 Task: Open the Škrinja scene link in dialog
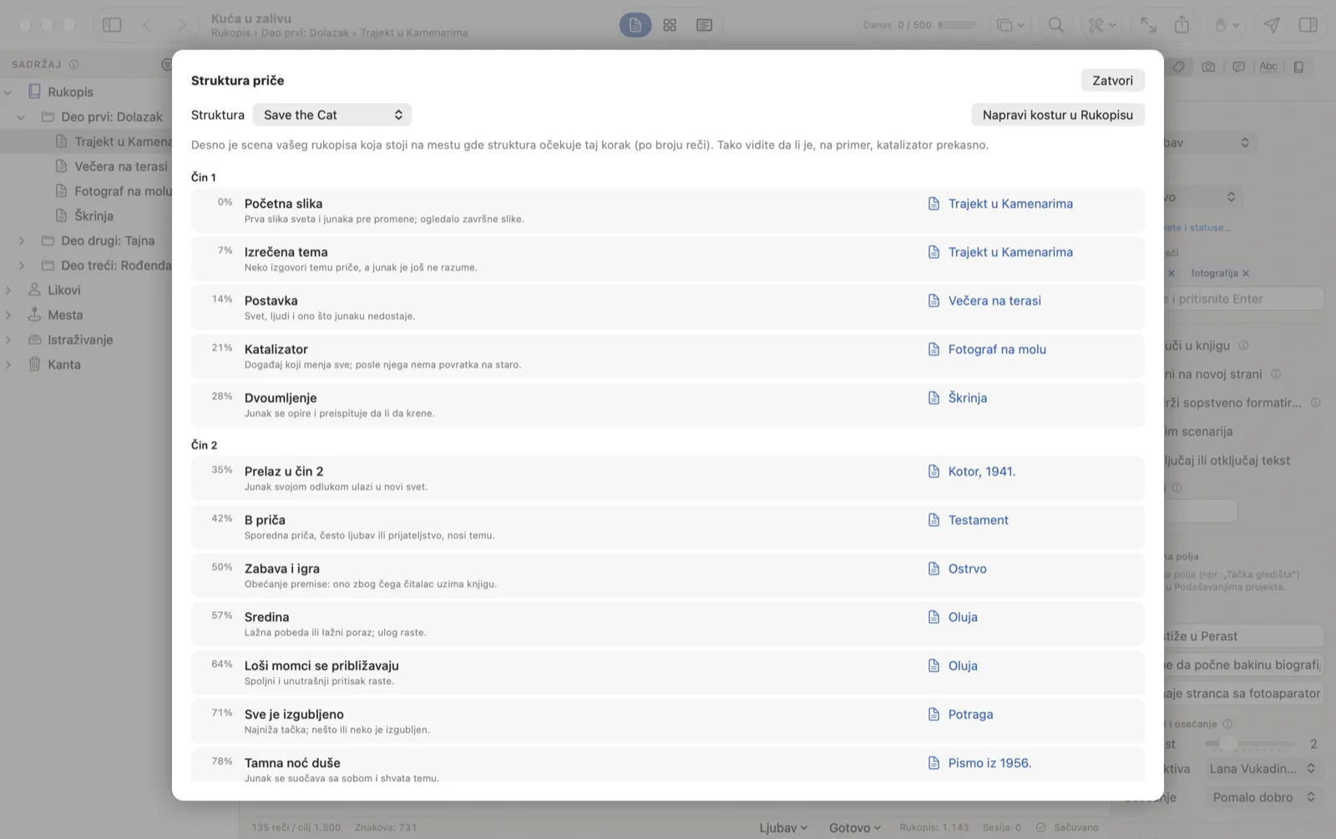pos(958,398)
